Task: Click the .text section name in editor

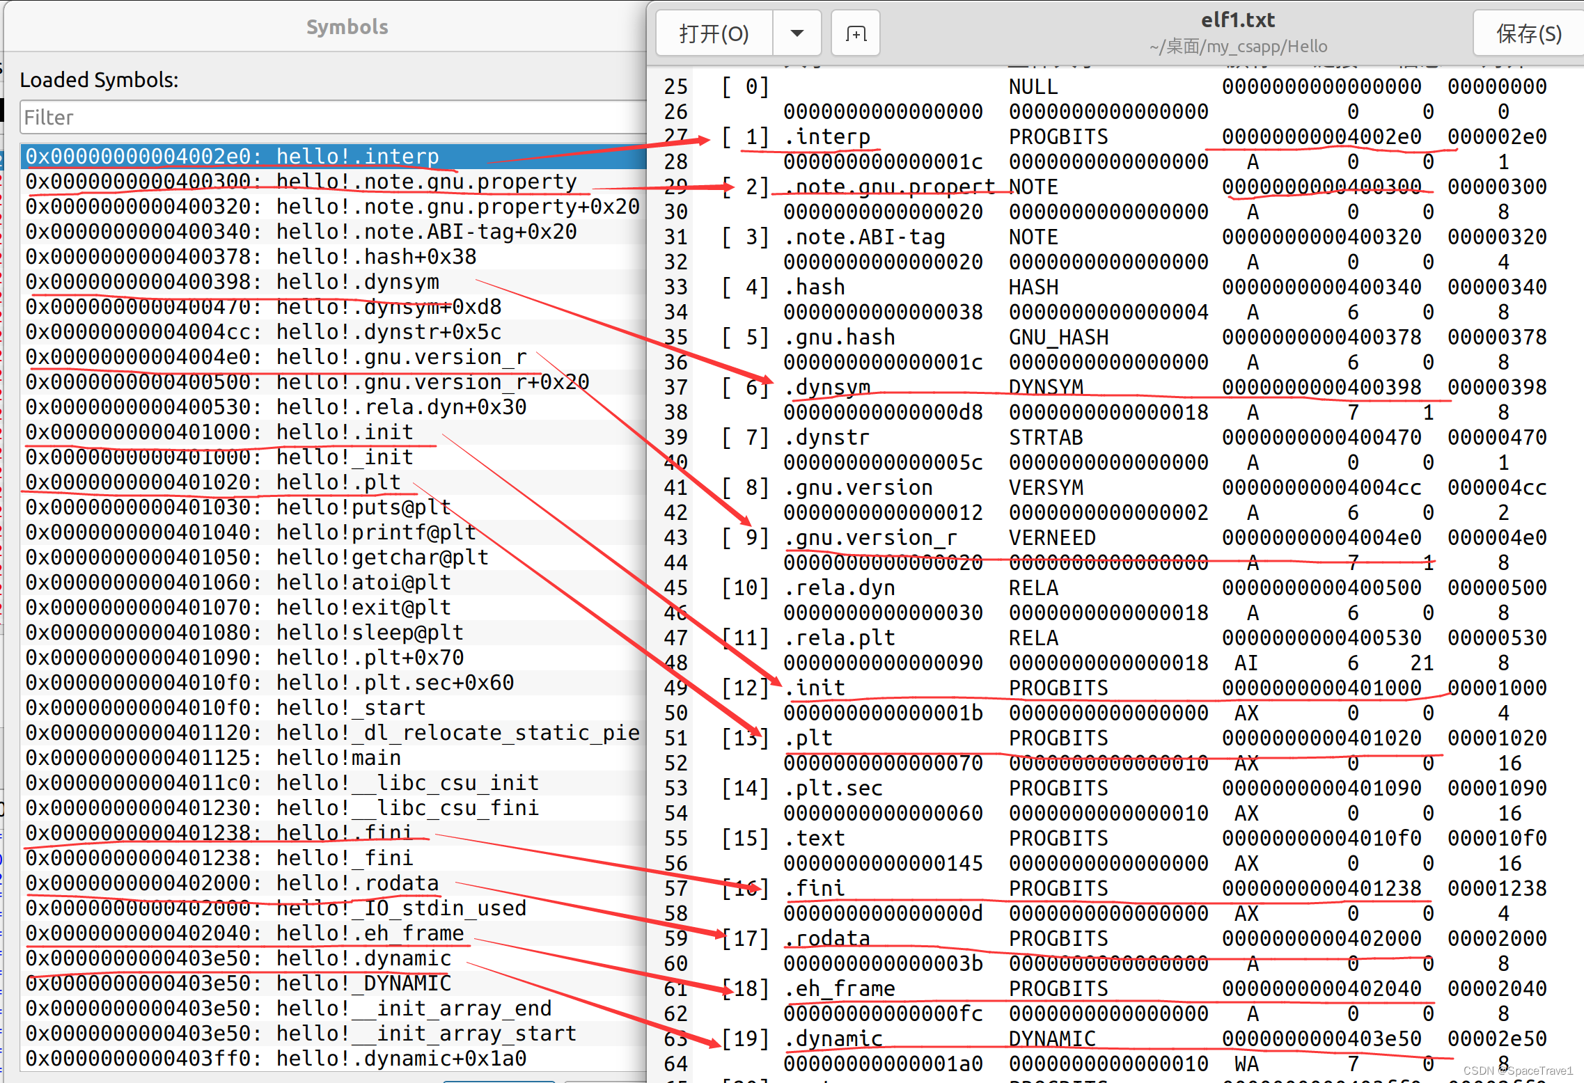Action: pyautogui.click(x=814, y=839)
